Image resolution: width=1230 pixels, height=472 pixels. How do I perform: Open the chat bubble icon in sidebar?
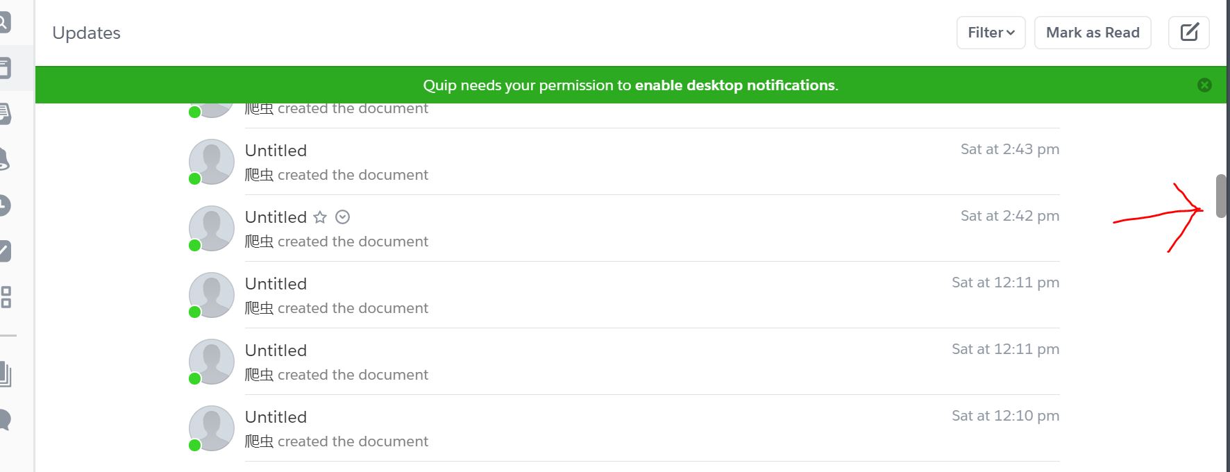(5, 420)
